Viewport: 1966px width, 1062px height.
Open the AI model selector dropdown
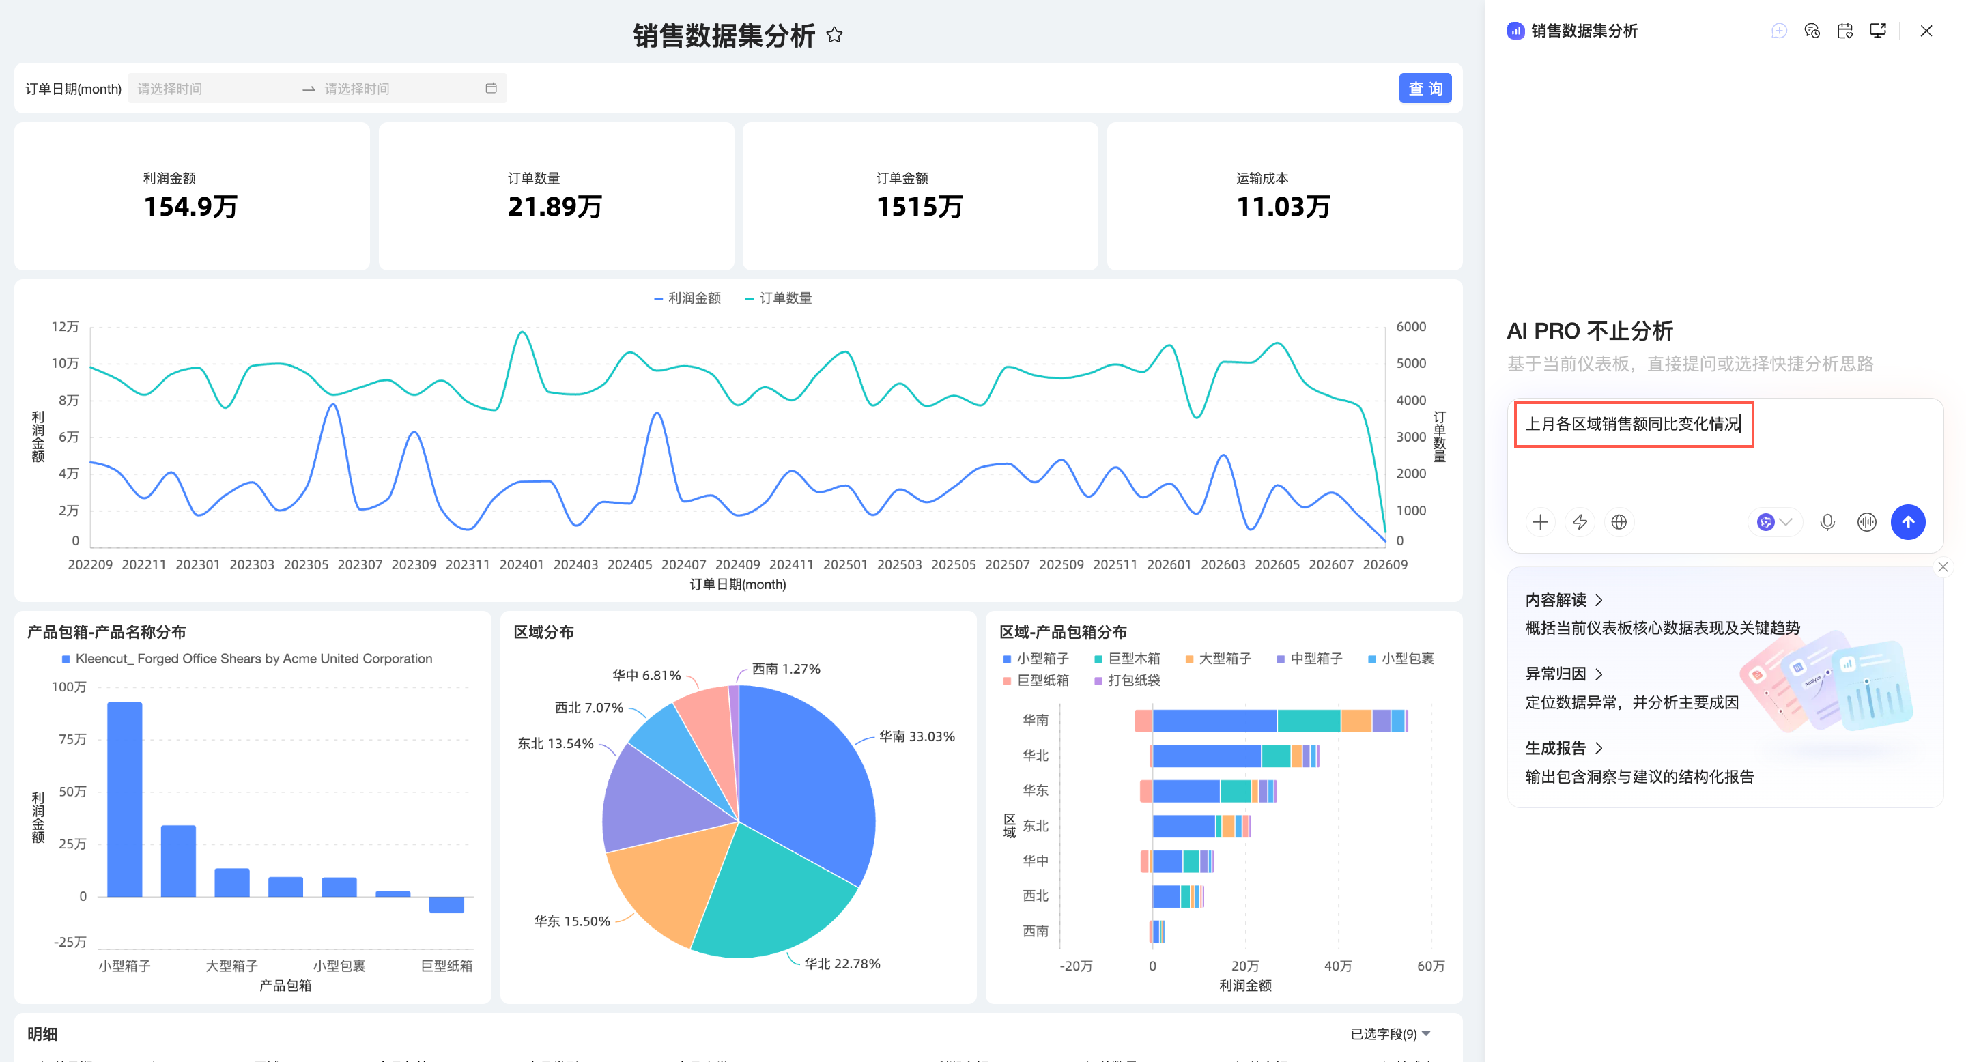tap(1774, 522)
